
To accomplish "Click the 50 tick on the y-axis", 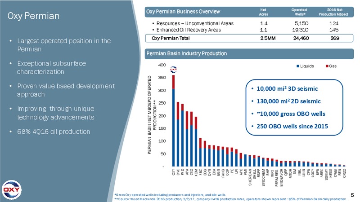I will coord(163,154).
